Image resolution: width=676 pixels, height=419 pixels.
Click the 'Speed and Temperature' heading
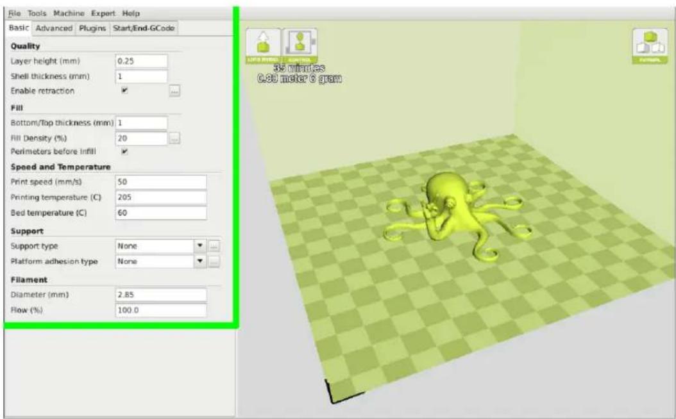[x=60, y=167]
